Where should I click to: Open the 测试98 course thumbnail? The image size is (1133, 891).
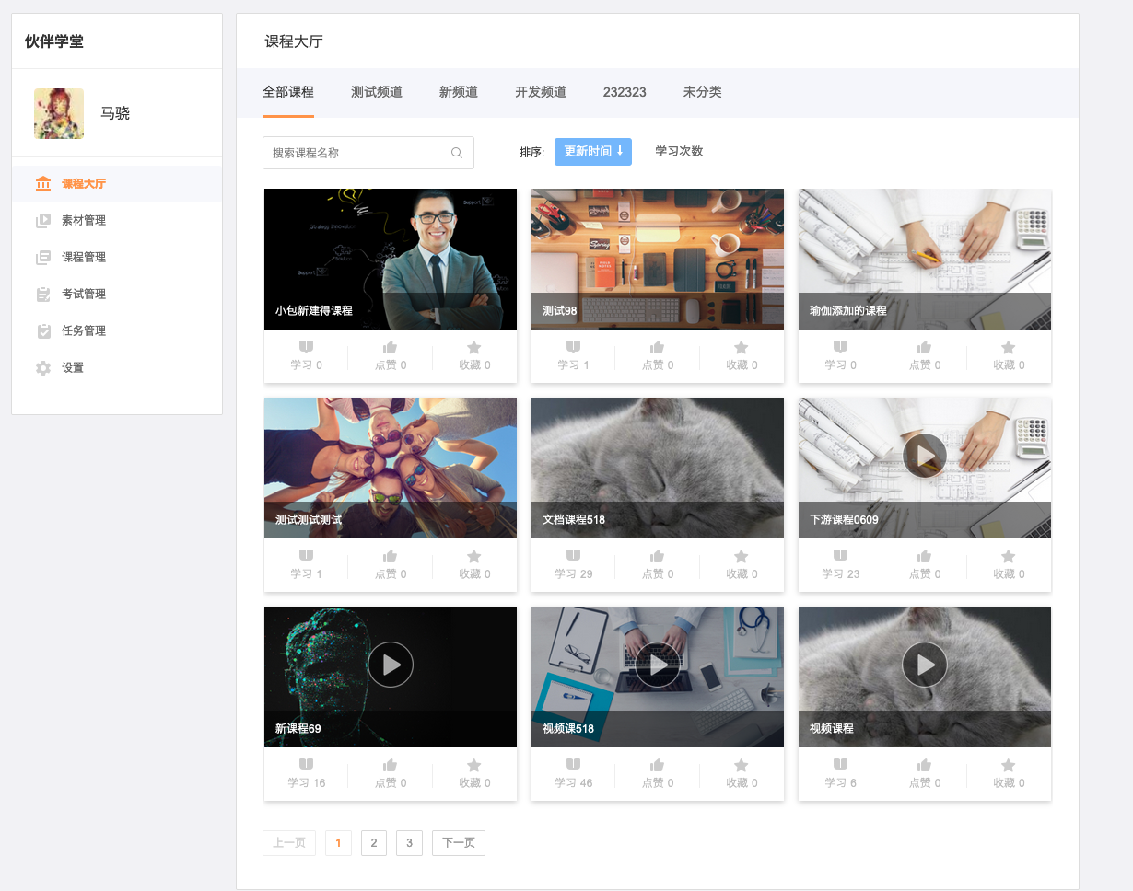[x=658, y=259]
